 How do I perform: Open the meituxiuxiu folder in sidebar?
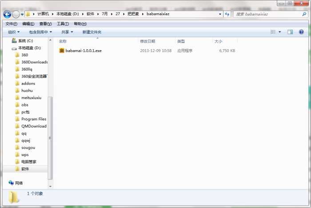point(28,98)
